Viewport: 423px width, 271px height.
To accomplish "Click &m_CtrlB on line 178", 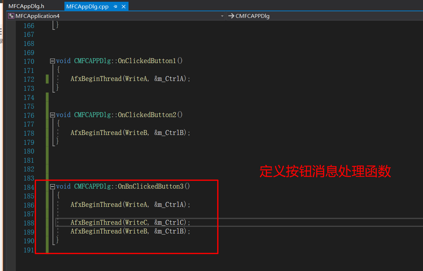I will click(x=169, y=133).
